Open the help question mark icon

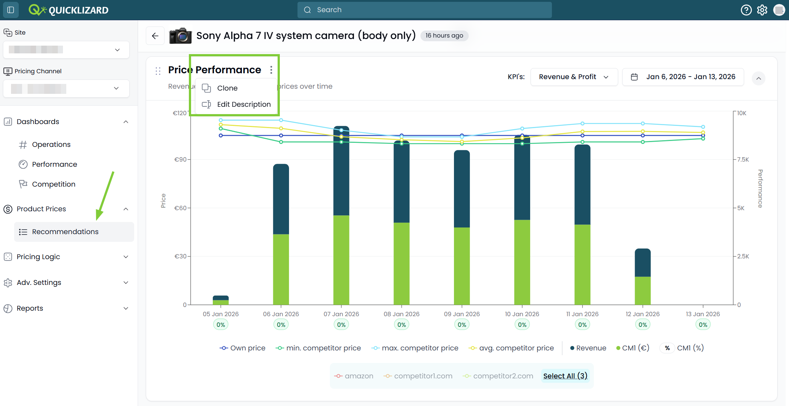746,10
